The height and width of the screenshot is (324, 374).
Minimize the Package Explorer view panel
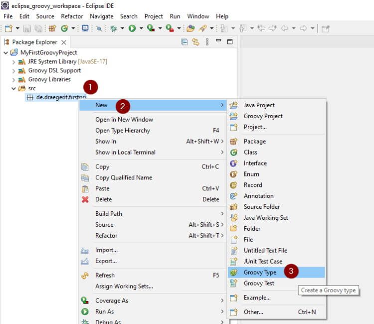pos(219,42)
